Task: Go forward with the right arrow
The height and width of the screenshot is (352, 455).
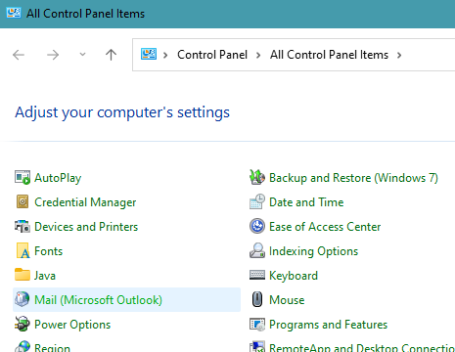Action: pyautogui.click(x=53, y=55)
